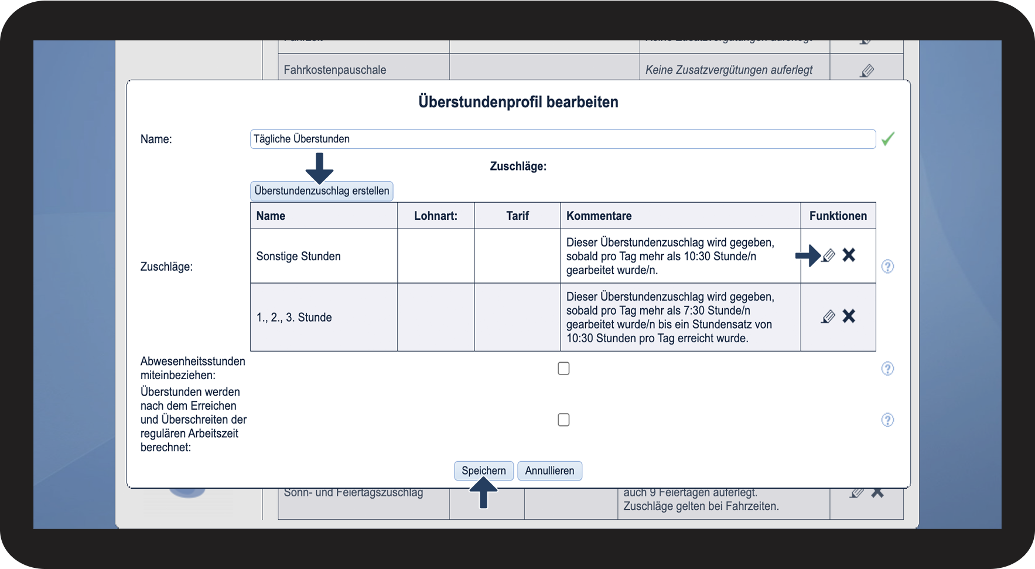Edit the 1., 2., 3. Stunde surcharge
The image size is (1035, 569).
pyautogui.click(x=828, y=316)
